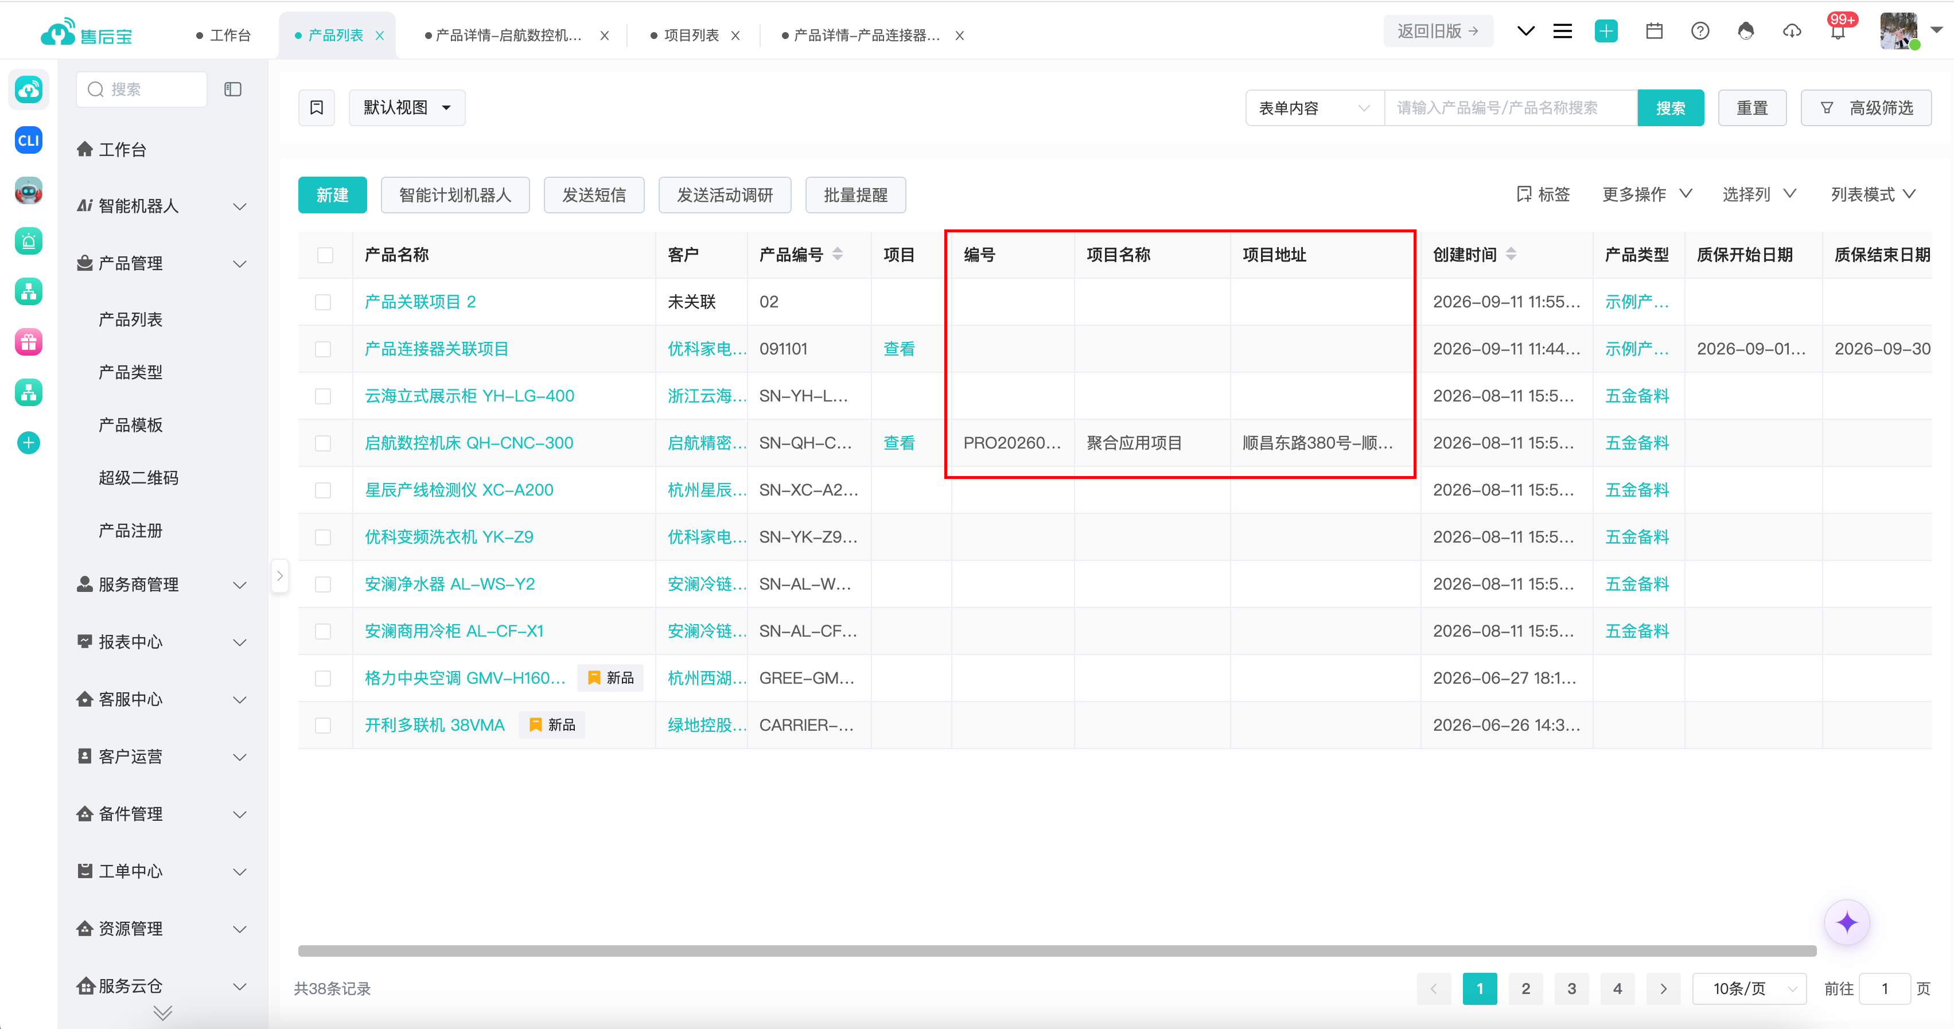The height and width of the screenshot is (1029, 1954).
Task: Focus the 请输入产品编号/产品名称搜索 input field
Action: tap(1511, 108)
